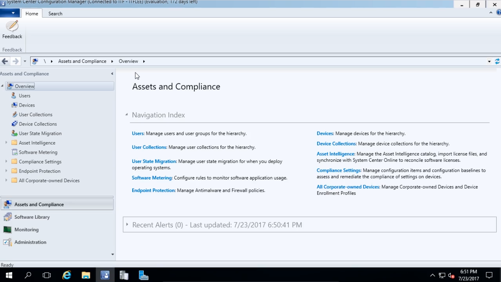Expand the Recent Alerts section

click(127, 225)
